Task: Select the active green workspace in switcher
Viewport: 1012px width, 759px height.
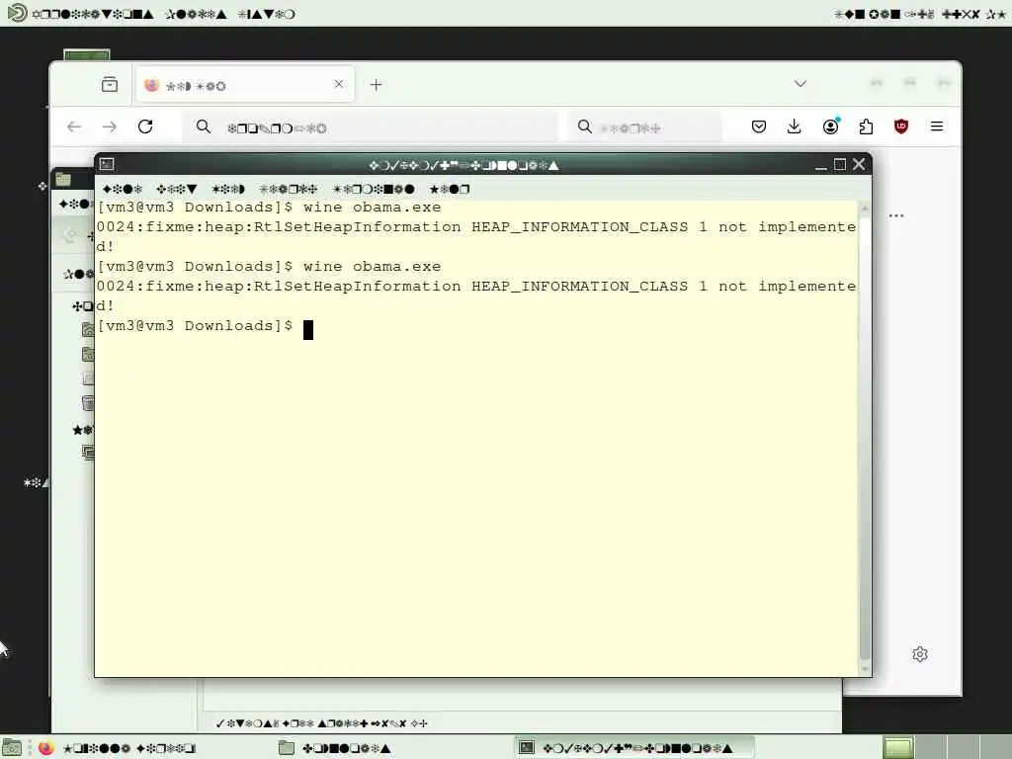Action: click(x=898, y=748)
